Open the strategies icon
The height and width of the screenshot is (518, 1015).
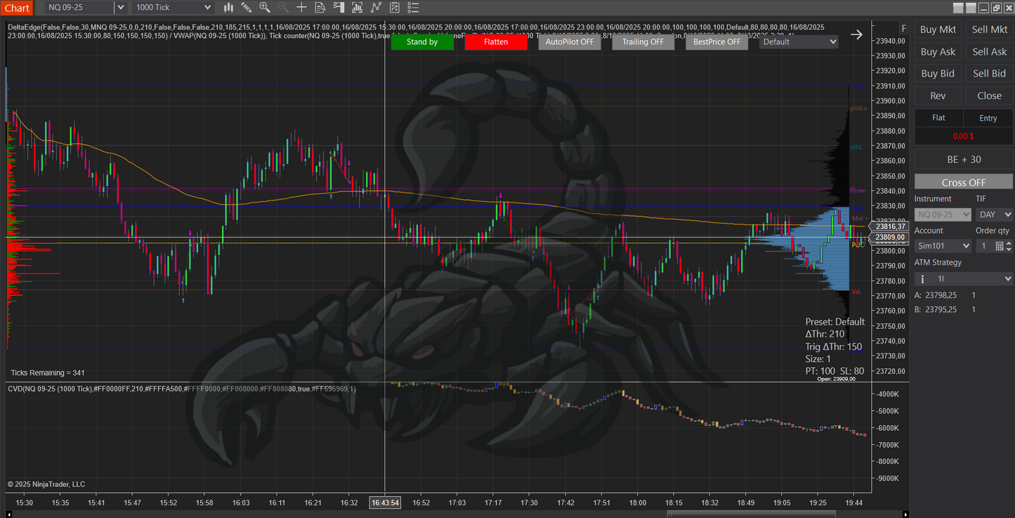[x=394, y=7]
